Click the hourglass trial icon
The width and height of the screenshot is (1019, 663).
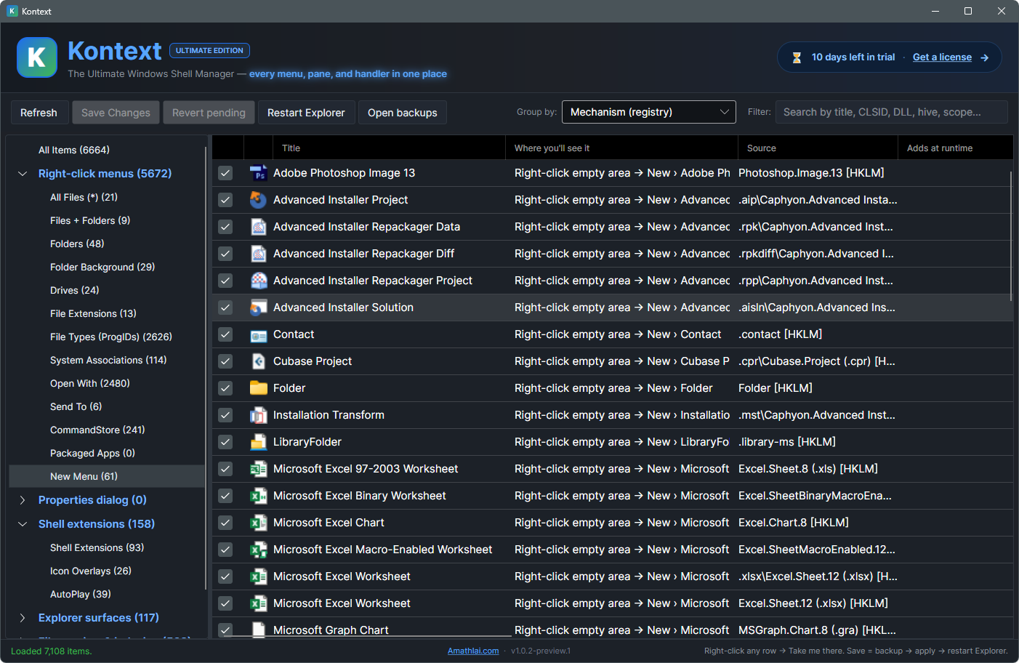pos(797,57)
